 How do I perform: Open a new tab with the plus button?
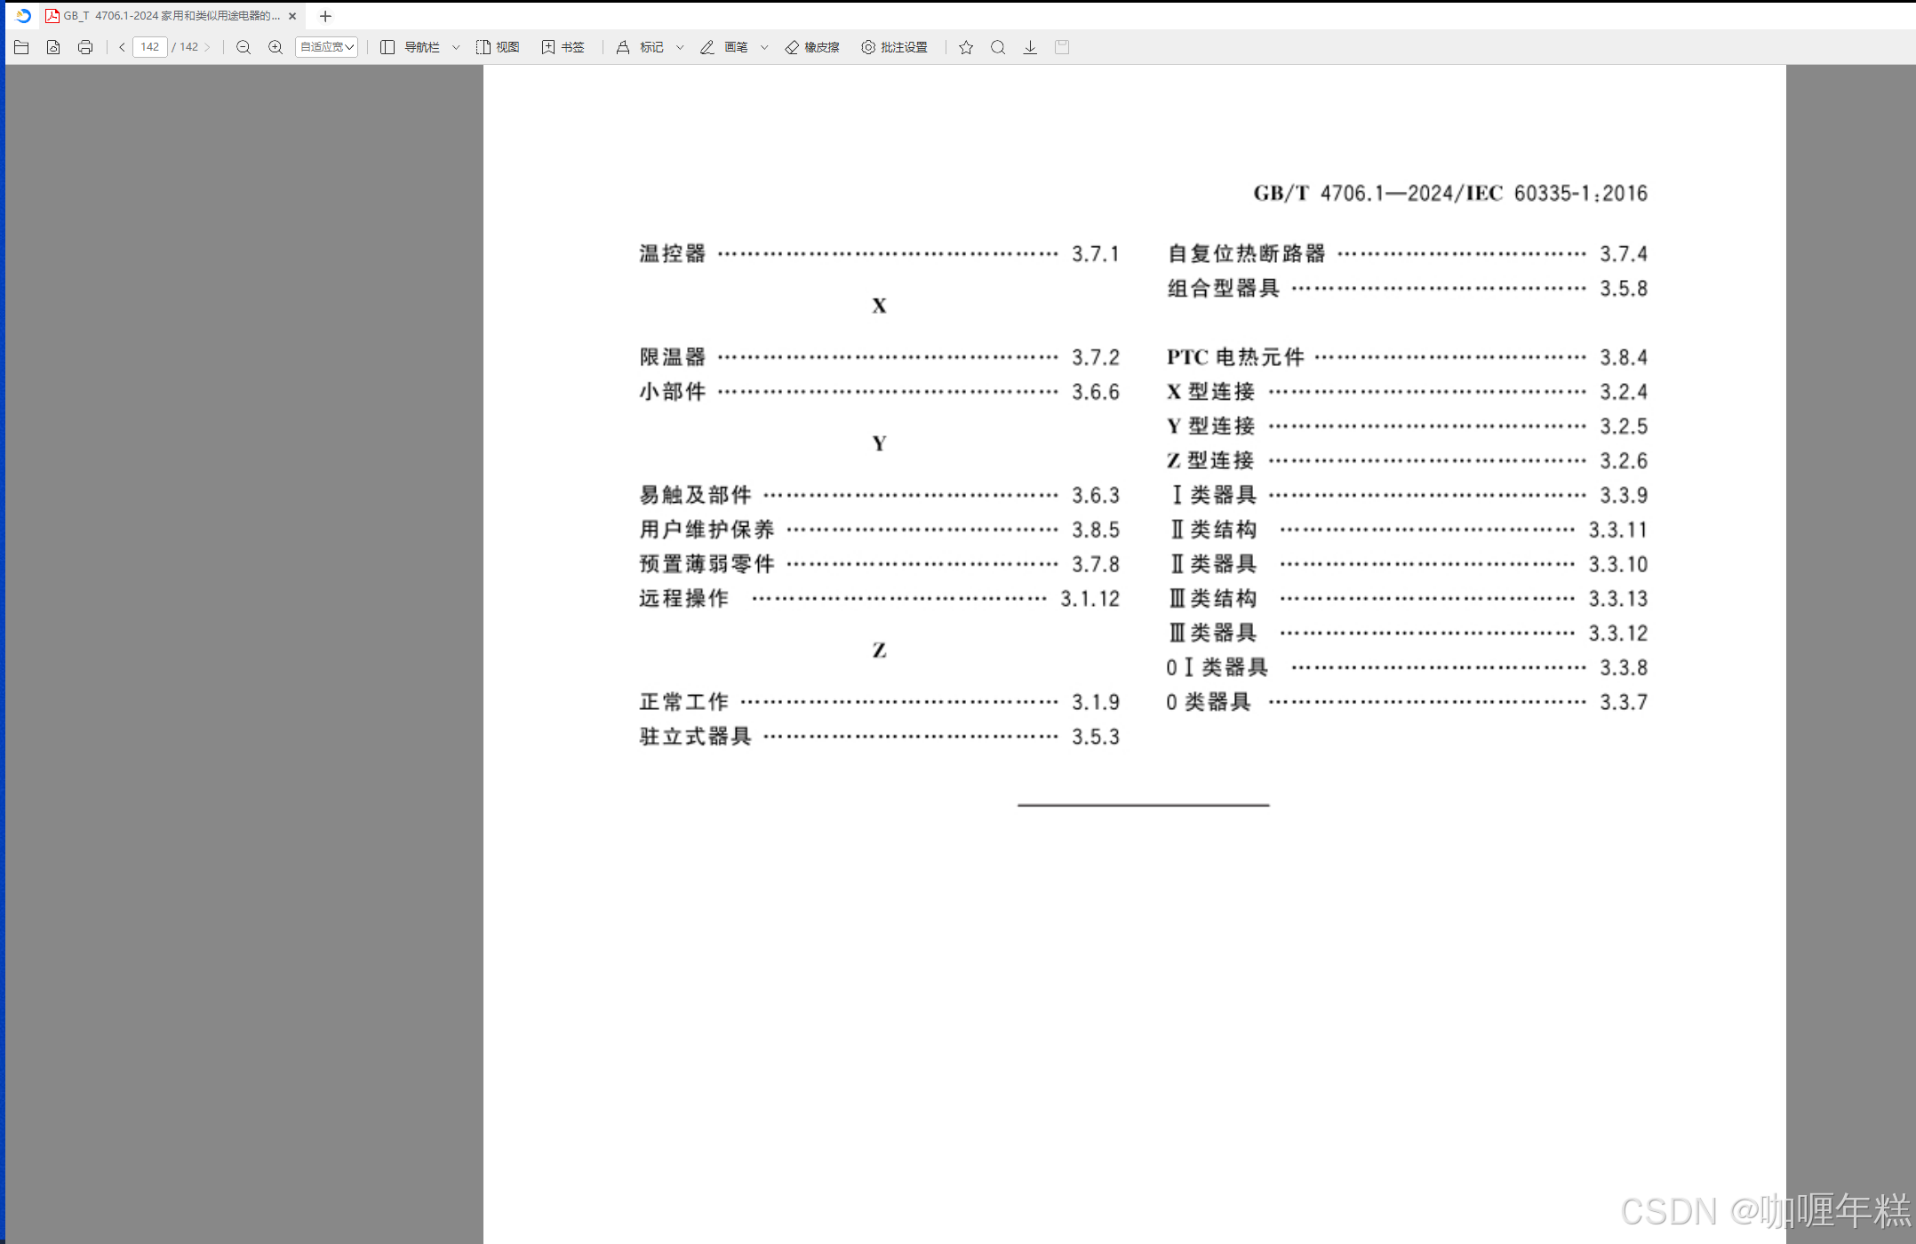tap(325, 16)
